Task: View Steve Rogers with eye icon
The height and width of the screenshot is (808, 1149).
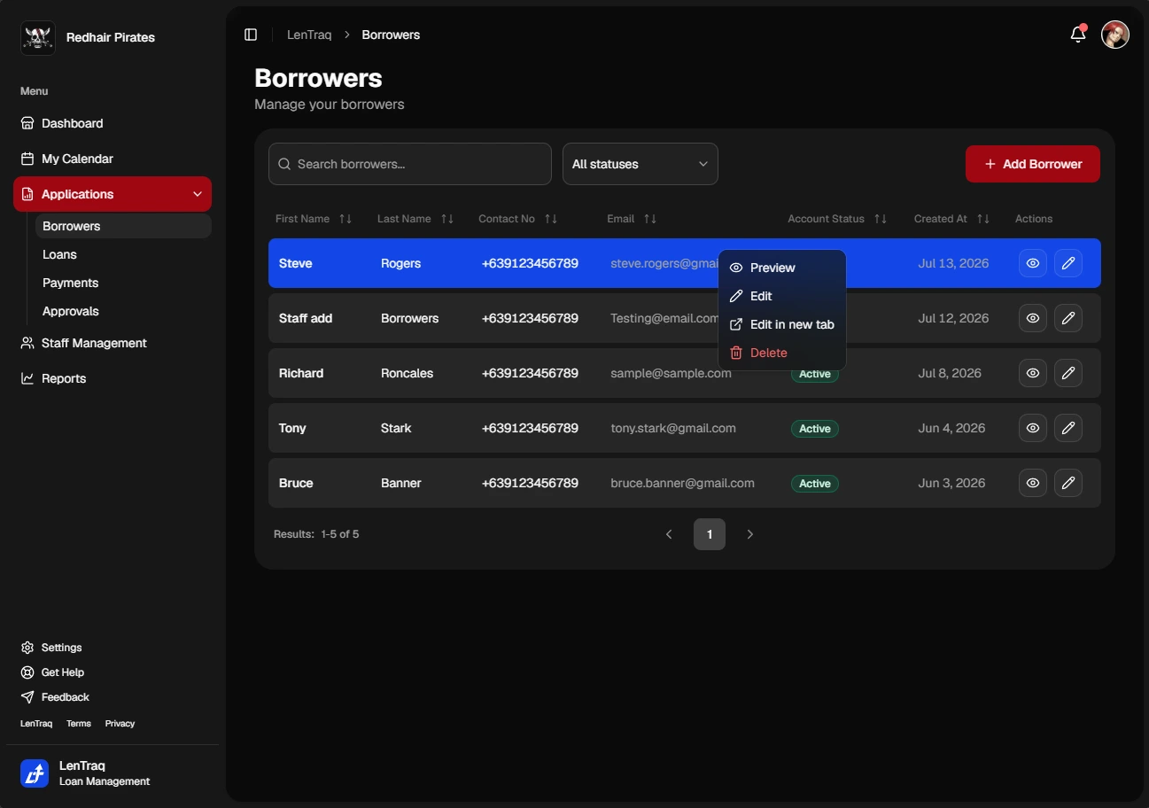Action: pos(1033,263)
